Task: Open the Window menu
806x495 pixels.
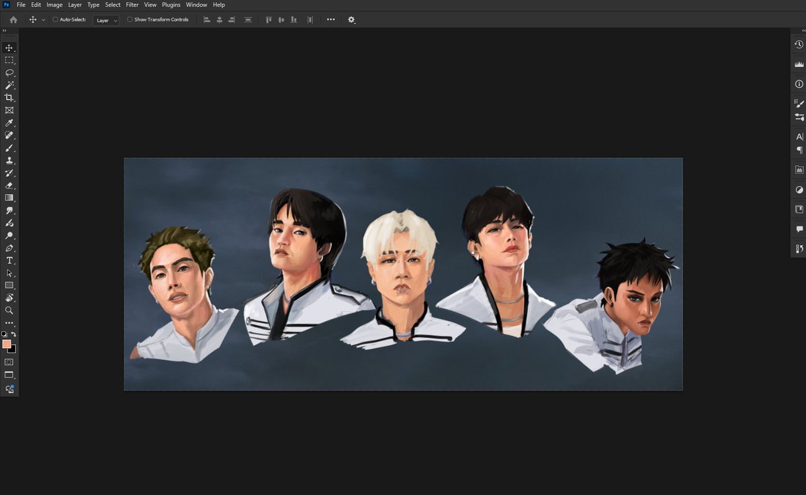Action: [x=197, y=5]
